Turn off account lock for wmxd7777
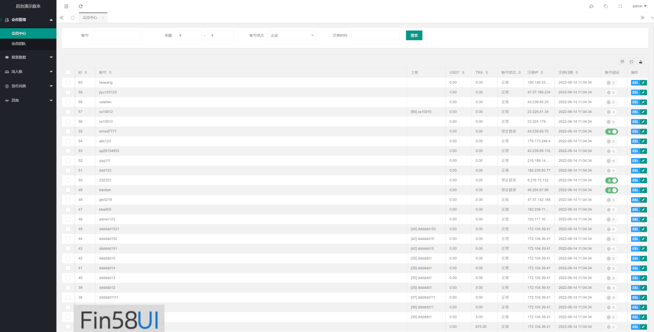This screenshot has height=332, width=654. [611, 131]
